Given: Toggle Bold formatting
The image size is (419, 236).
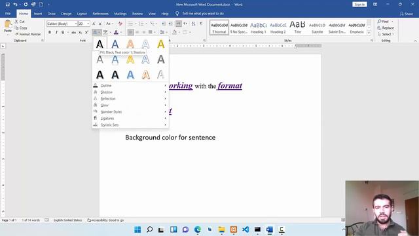Looking at the screenshot, I should 50,32.
